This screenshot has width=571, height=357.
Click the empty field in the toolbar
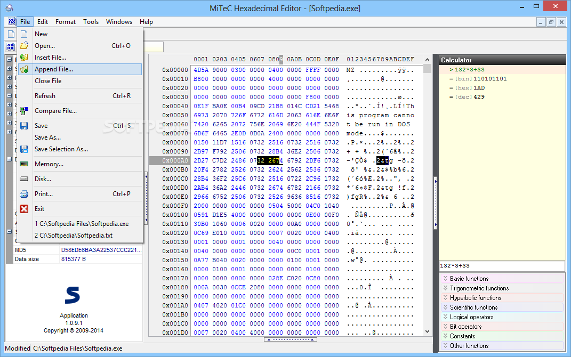[153, 46]
